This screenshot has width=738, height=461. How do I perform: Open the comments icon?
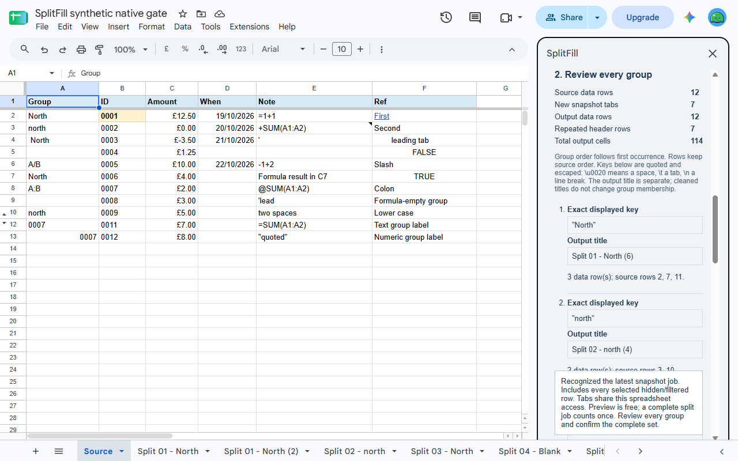click(x=475, y=17)
